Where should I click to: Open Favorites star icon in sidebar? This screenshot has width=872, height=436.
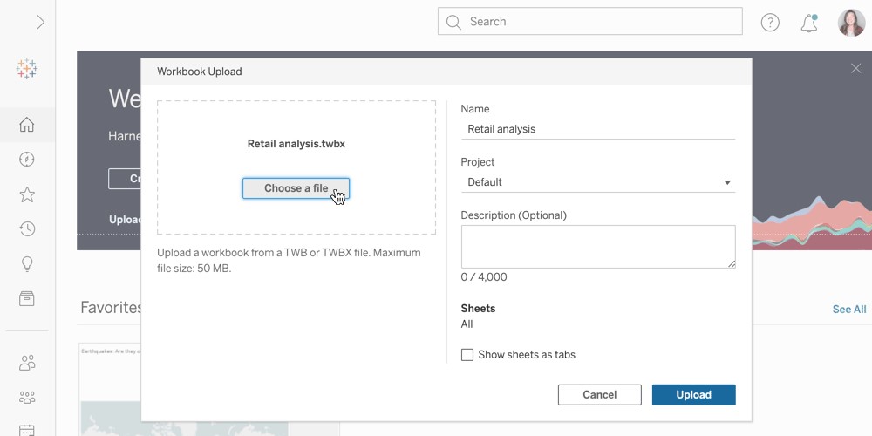click(x=27, y=194)
